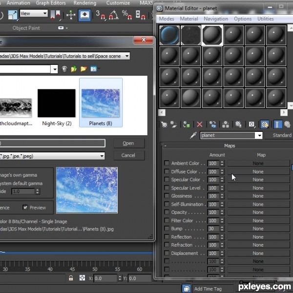Enable Displacement map checkbox
The width and height of the screenshot is (293, 293).
167,253
